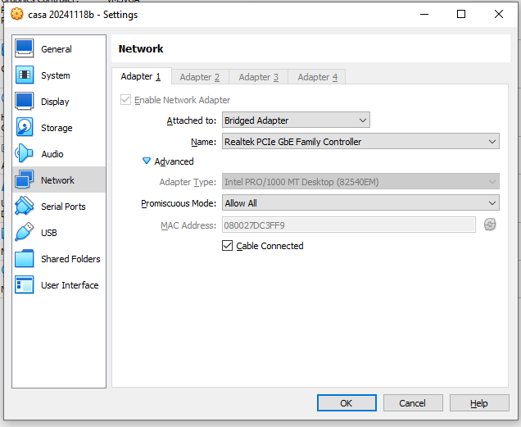Screen dimensions: 521x427
Task: Click into the MAC Address field
Action: point(348,225)
